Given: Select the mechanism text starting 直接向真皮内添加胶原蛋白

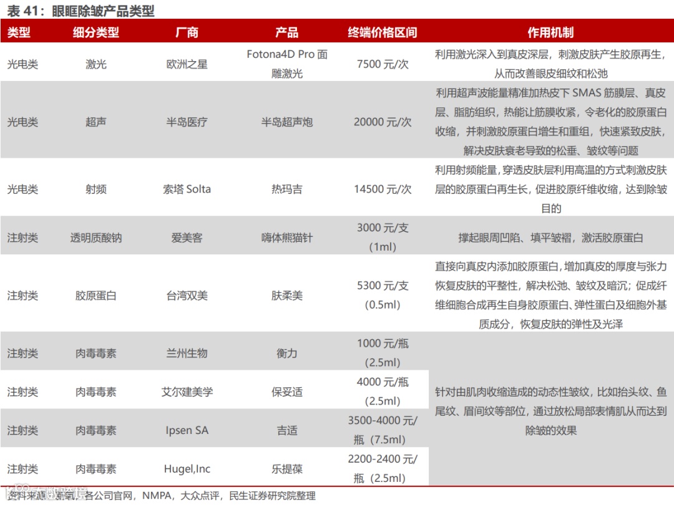Looking at the screenshot, I should (x=550, y=295).
